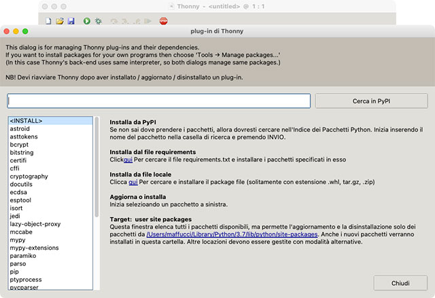Click the local file 'qui' link
The width and height of the screenshot is (435, 298).
[133, 182]
